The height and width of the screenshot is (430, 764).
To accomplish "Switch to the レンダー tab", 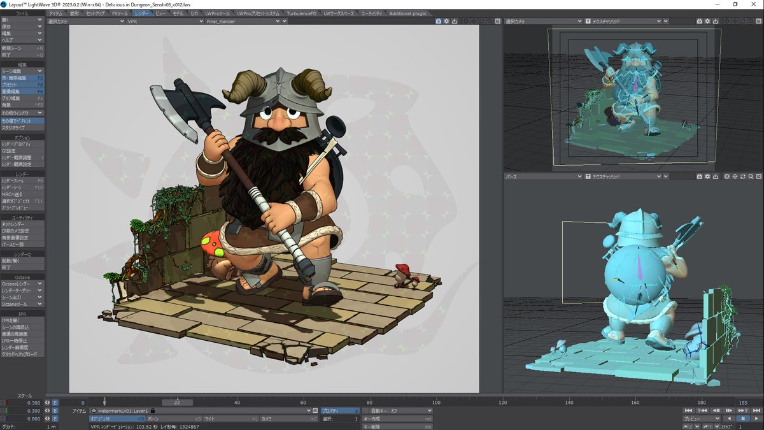I will (142, 13).
